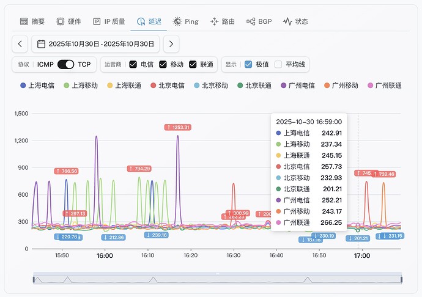Click the calendar icon in date picker

pyautogui.click(x=41, y=44)
